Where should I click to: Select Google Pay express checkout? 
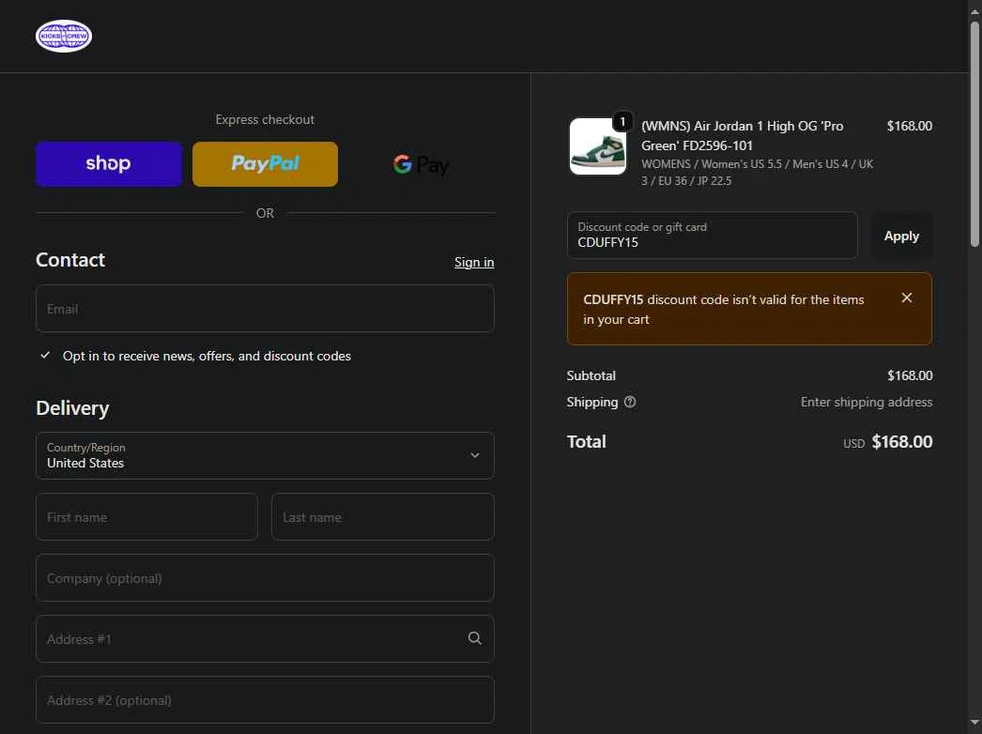[x=421, y=164]
